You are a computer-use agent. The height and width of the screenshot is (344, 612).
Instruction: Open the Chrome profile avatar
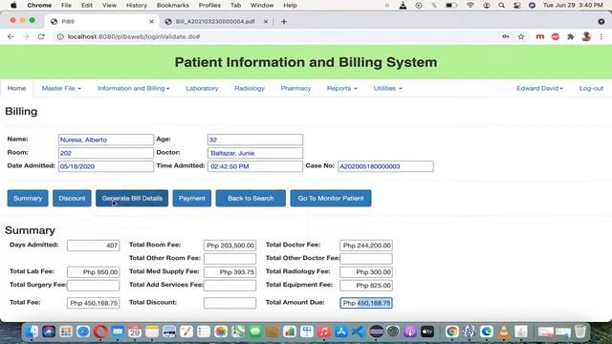(x=586, y=36)
